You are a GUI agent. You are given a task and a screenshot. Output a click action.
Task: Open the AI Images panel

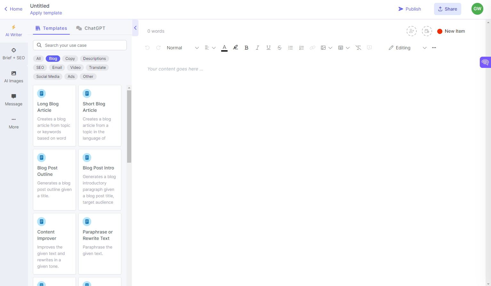pyautogui.click(x=13, y=77)
